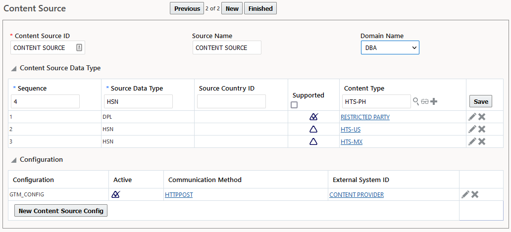Click the Content Type search magnifier icon
This screenshot has width=511, height=232.
click(416, 101)
